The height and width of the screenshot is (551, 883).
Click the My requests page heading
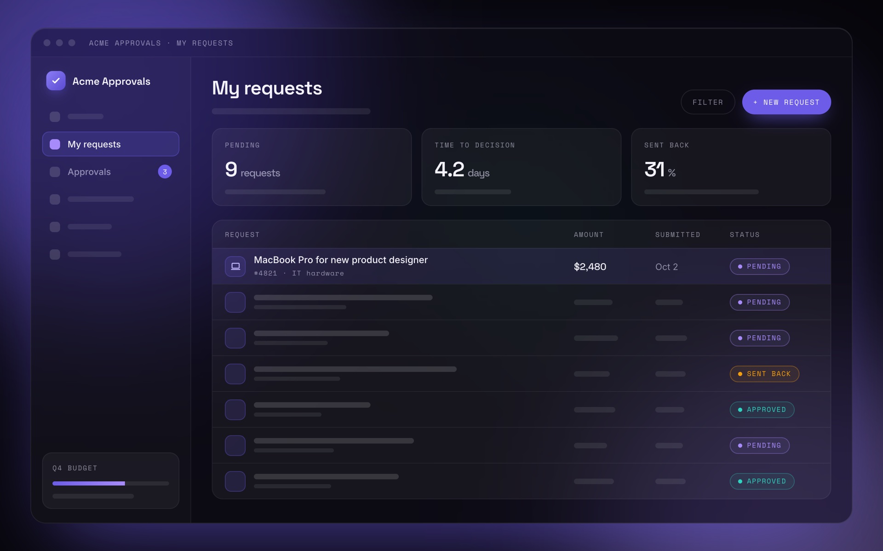point(267,88)
